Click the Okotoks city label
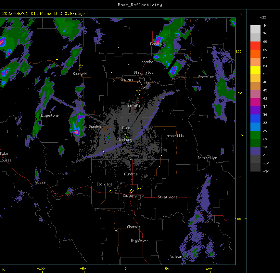The image size is (280, 273). click(x=134, y=227)
